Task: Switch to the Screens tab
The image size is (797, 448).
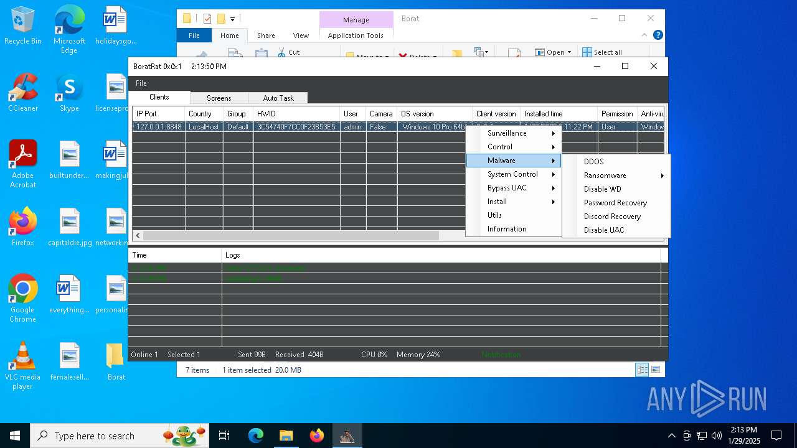Action: pos(219,98)
